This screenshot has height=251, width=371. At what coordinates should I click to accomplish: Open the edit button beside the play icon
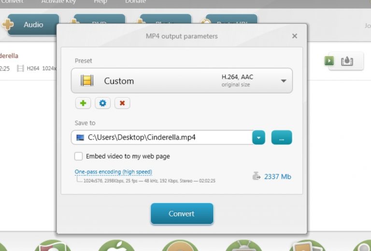coord(347,61)
